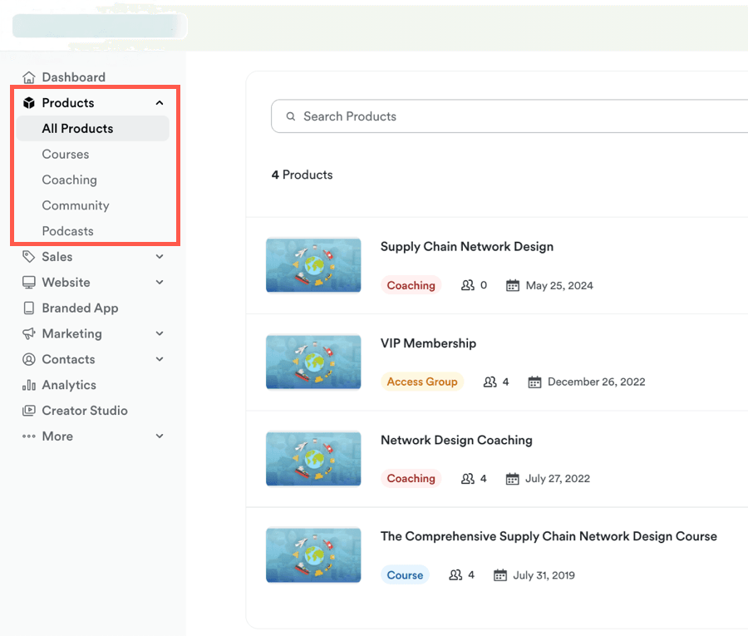Click the Course tag badge
Viewport: 748px width, 636px height.
405,575
